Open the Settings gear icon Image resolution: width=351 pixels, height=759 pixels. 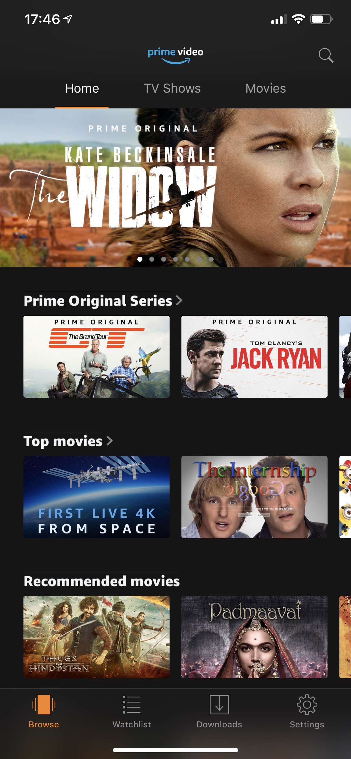[307, 705]
